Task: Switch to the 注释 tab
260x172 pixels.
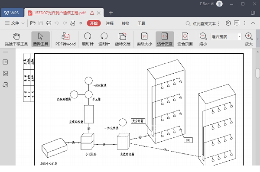Action: pos(110,23)
